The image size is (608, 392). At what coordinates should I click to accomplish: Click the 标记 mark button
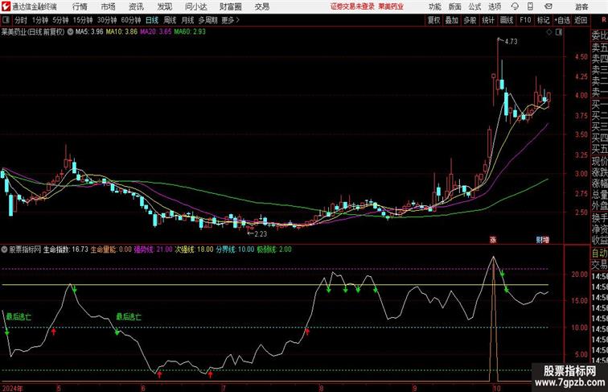[543, 20]
